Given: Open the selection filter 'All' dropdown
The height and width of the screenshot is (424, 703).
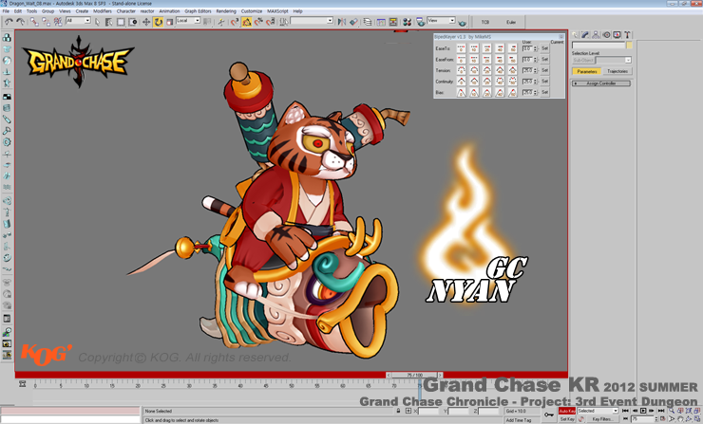Looking at the screenshot, I should [x=78, y=21].
